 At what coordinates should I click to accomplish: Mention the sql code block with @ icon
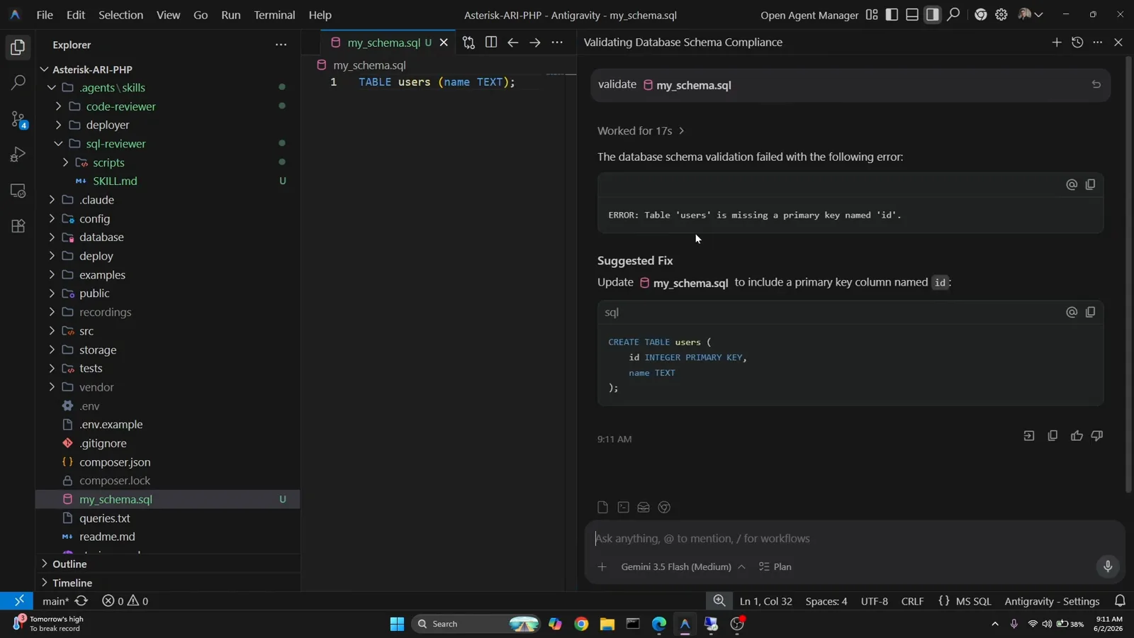coord(1072,312)
